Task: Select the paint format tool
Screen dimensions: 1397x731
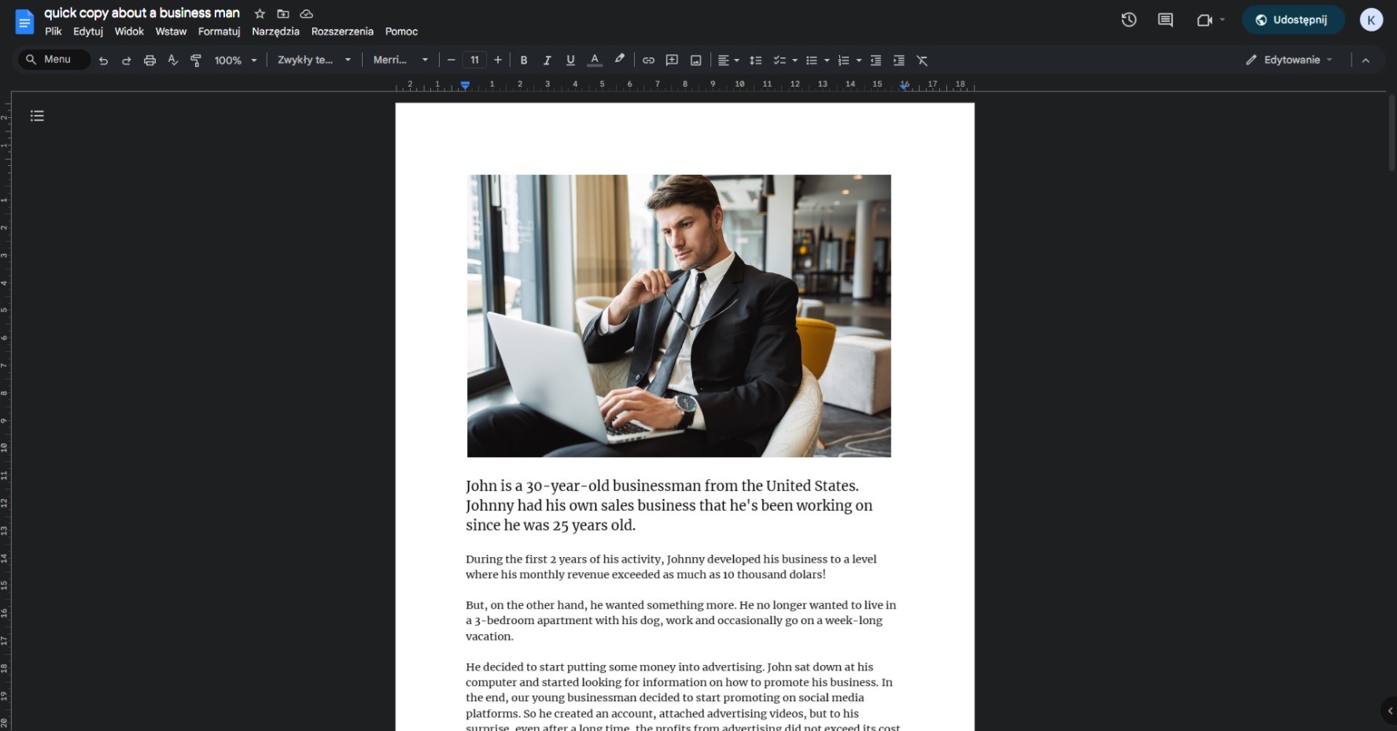Action: tap(196, 60)
